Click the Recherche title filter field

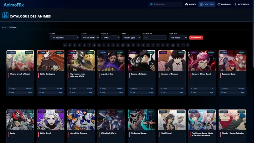pyautogui.click(x=155, y=38)
